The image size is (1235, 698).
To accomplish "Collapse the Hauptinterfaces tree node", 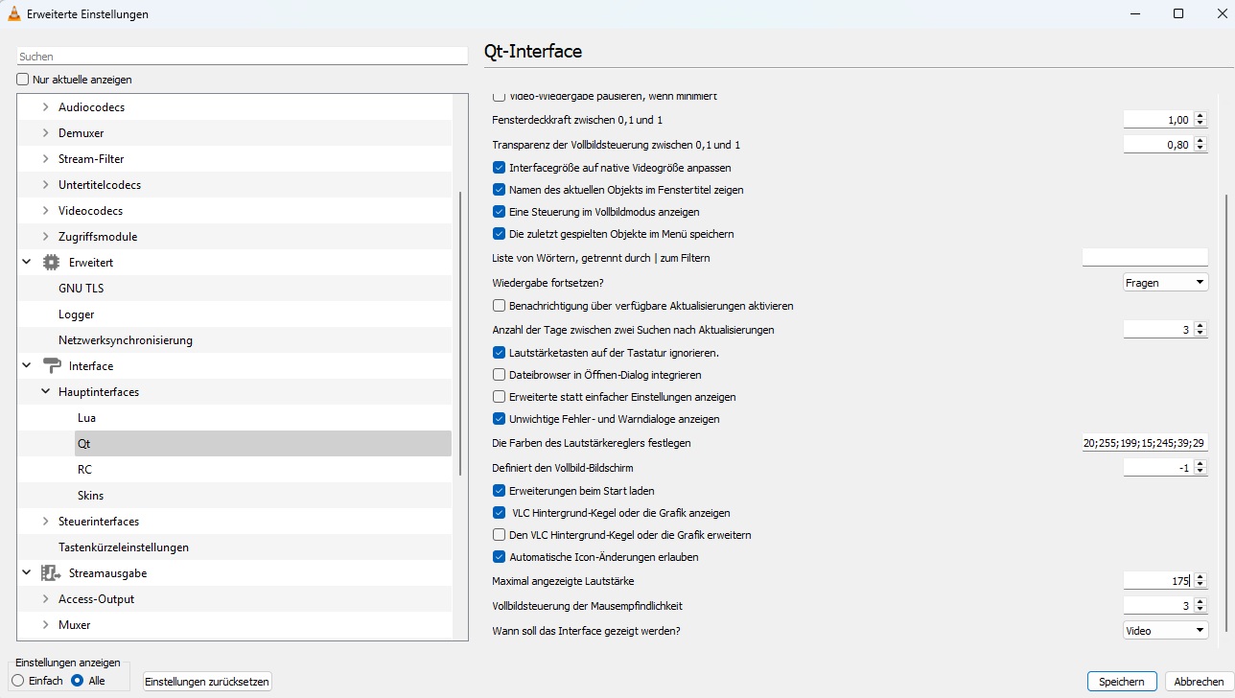I will [45, 392].
